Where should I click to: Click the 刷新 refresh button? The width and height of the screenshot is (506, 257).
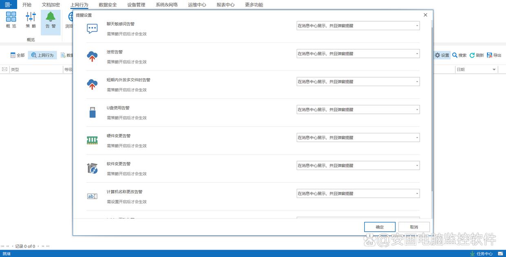coord(477,55)
